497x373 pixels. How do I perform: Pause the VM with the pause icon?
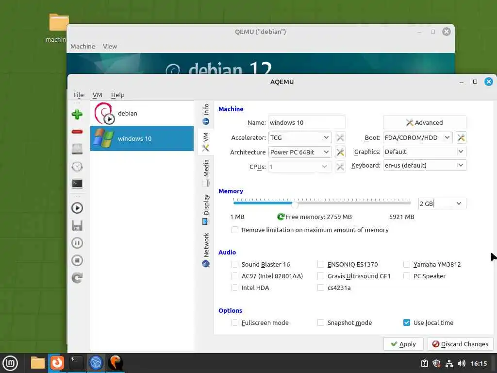pos(77,243)
